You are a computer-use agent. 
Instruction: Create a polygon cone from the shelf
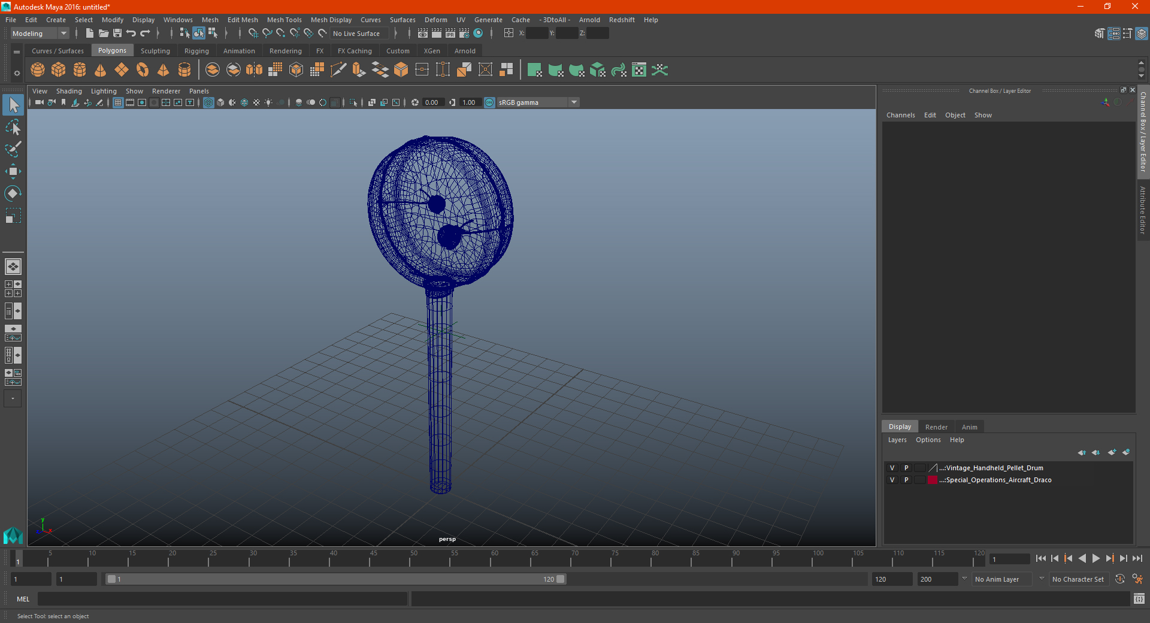[101, 70]
